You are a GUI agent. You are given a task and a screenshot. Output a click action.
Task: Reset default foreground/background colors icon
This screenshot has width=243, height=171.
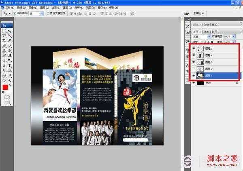pos(3,93)
